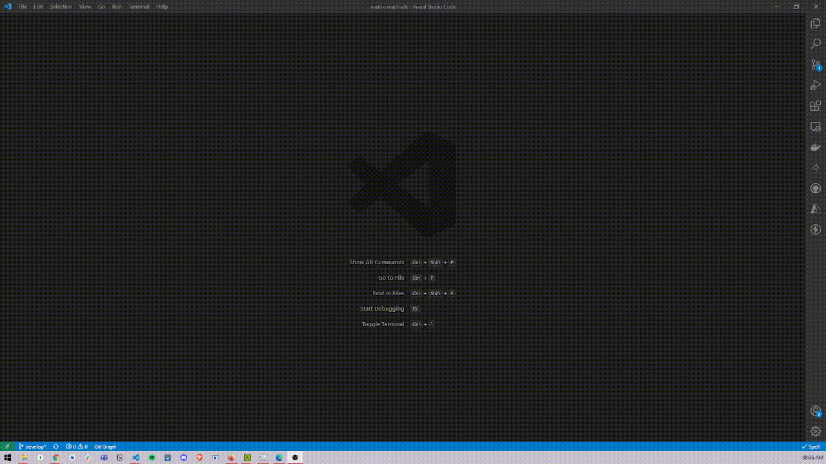The image size is (826, 464).
Task: Open the Explorer view in the activity bar
Action: (816, 23)
